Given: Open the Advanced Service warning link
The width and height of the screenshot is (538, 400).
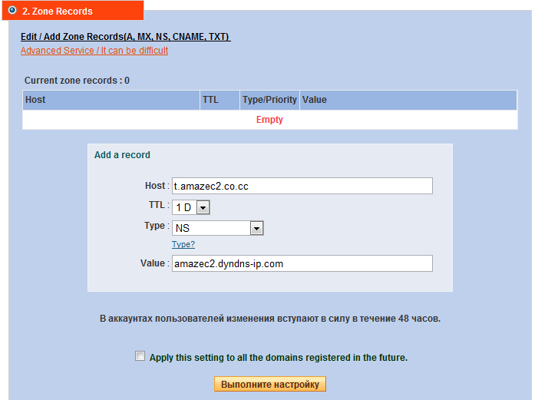Looking at the screenshot, I should click(x=94, y=51).
